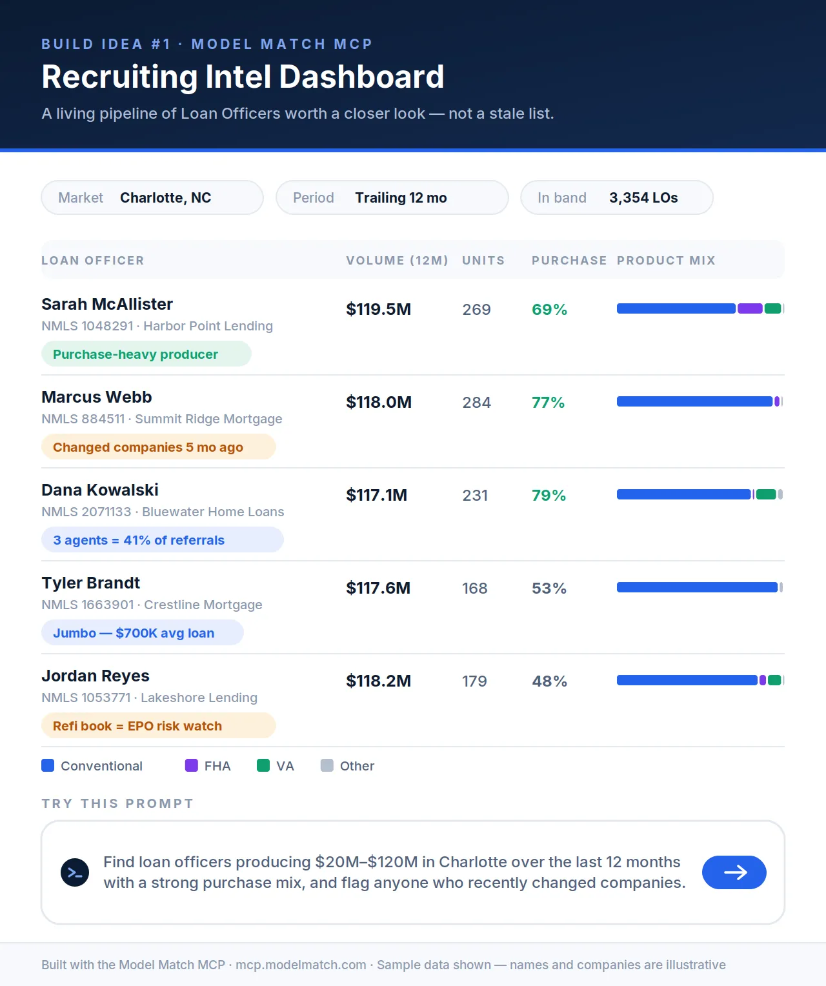Click the 269 units value
The image size is (826, 986).
point(477,309)
